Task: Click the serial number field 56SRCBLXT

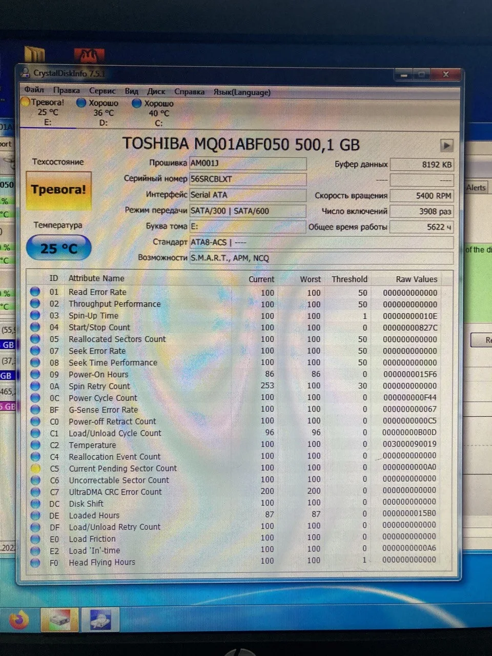Action: pyautogui.click(x=248, y=179)
